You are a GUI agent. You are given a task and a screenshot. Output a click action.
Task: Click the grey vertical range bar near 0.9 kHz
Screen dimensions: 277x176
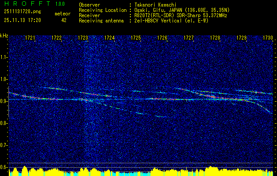pos(8,102)
